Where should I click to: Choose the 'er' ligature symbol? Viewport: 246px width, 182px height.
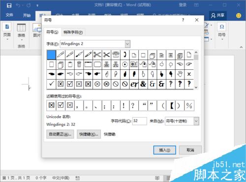tap(134, 84)
